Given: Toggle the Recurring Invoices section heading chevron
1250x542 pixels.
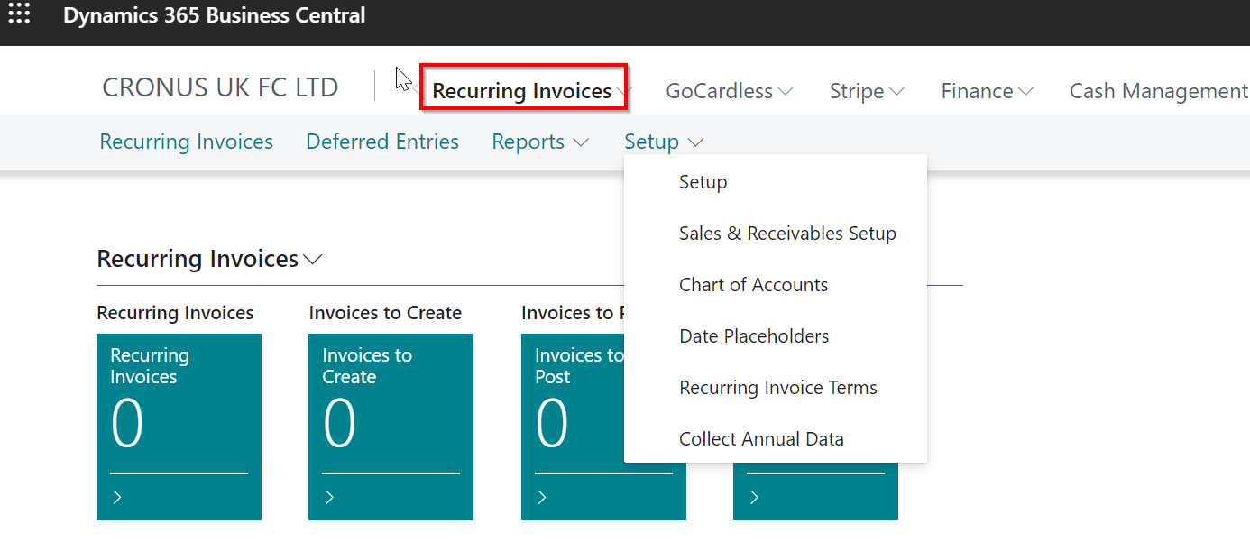Looking at the screenshot, I should click(x=313, y=260).
